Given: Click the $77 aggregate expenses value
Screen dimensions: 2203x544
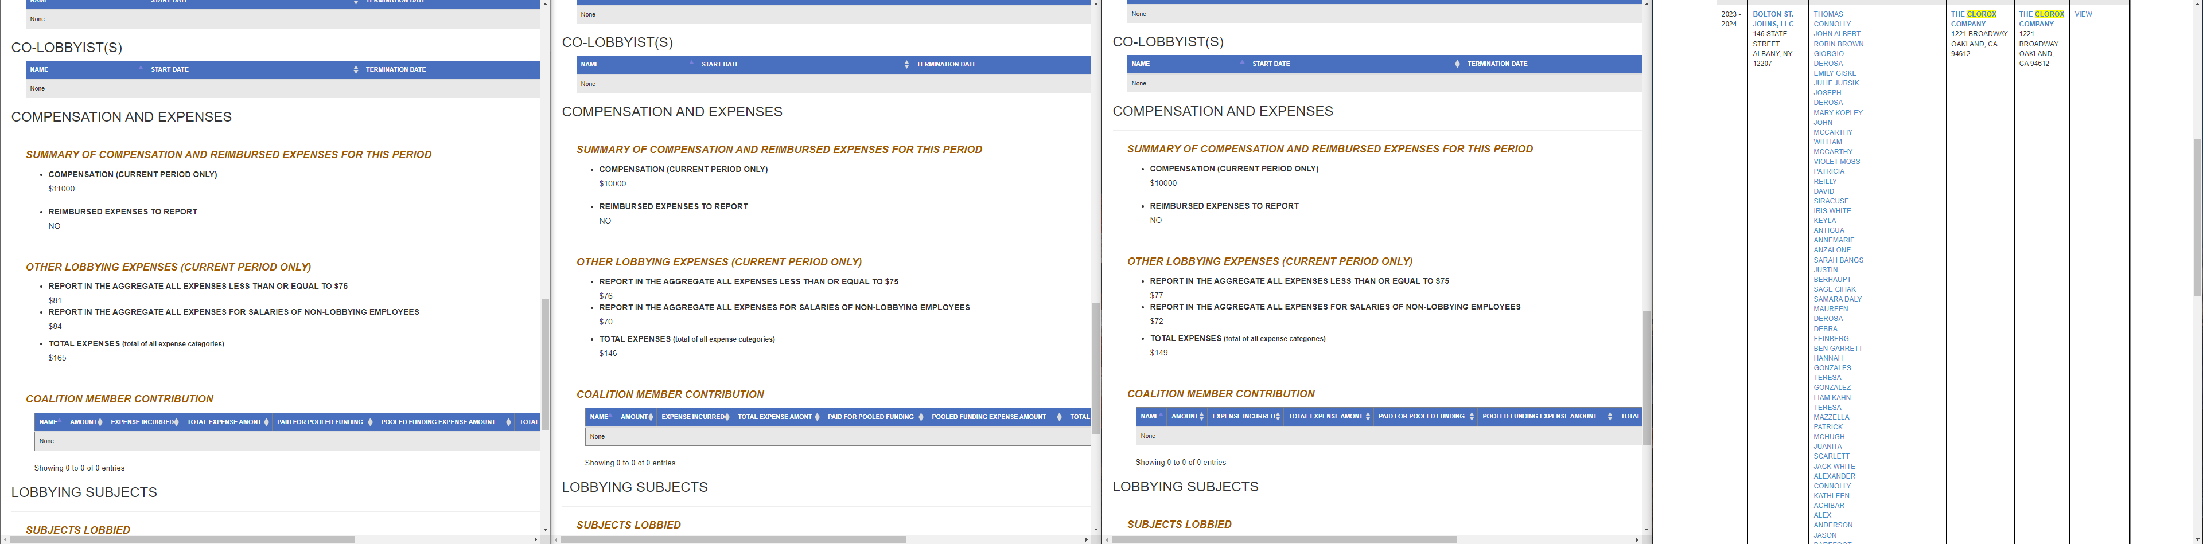Looking at the screenshot, I should 1157,295.
